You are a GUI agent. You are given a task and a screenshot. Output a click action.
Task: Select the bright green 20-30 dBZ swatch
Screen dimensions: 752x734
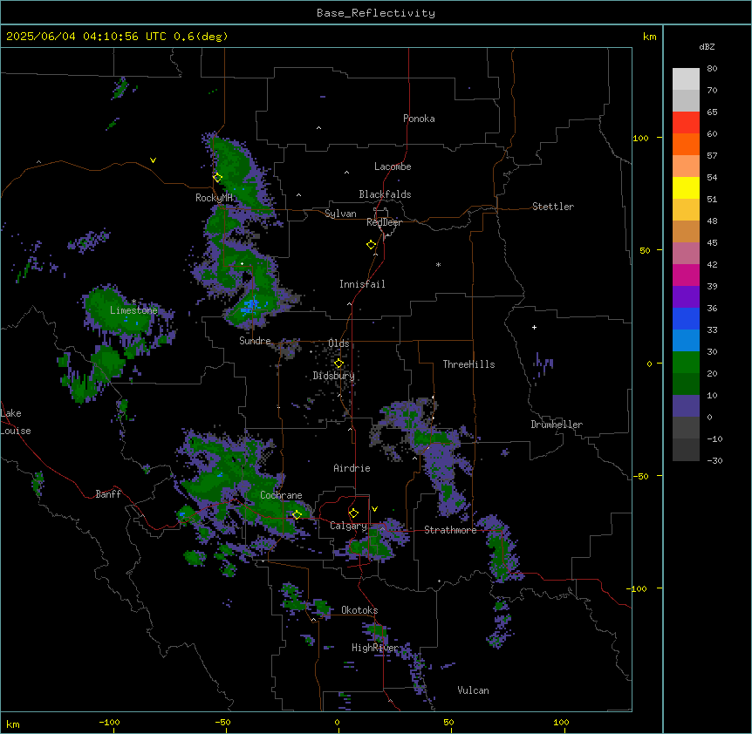pyautogui.click(x=686, y=363)
